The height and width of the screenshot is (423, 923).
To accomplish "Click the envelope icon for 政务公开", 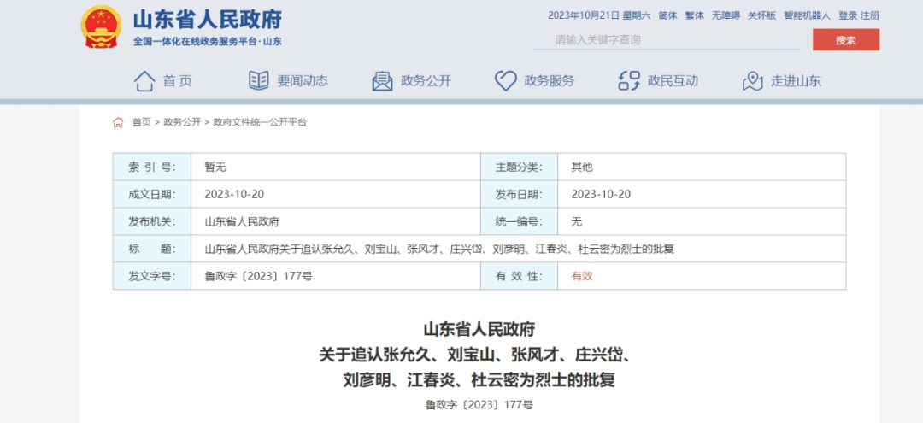I will coord(382,81).
